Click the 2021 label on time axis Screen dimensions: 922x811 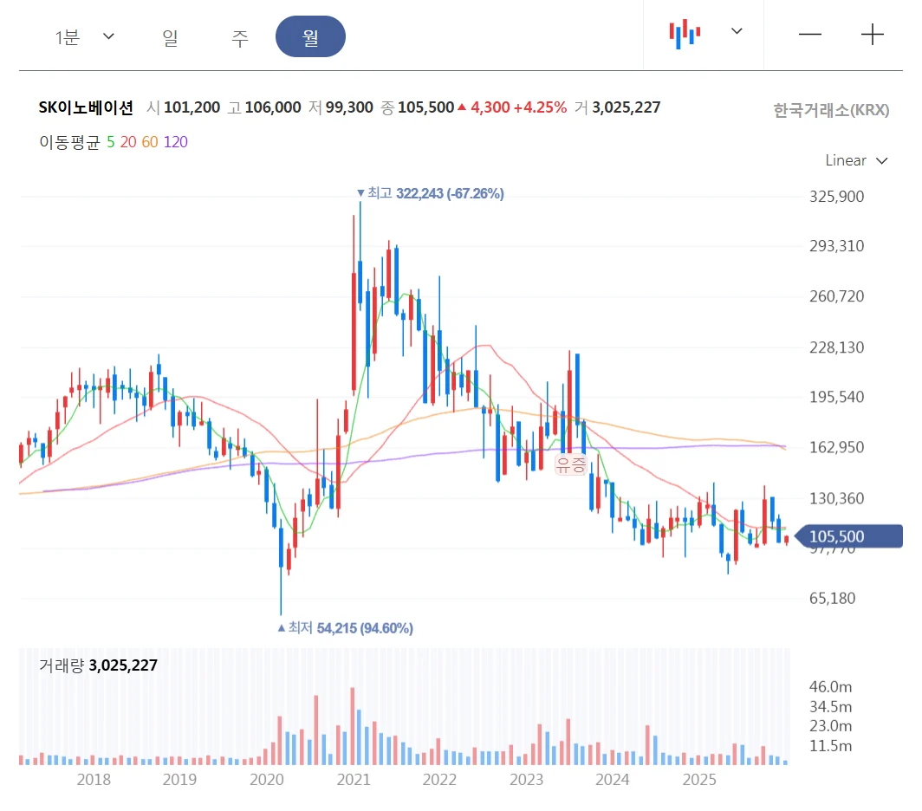353,779
